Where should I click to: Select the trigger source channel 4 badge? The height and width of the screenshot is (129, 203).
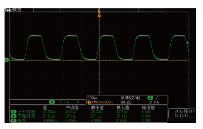pyautogui.click(x=150, y=98)
